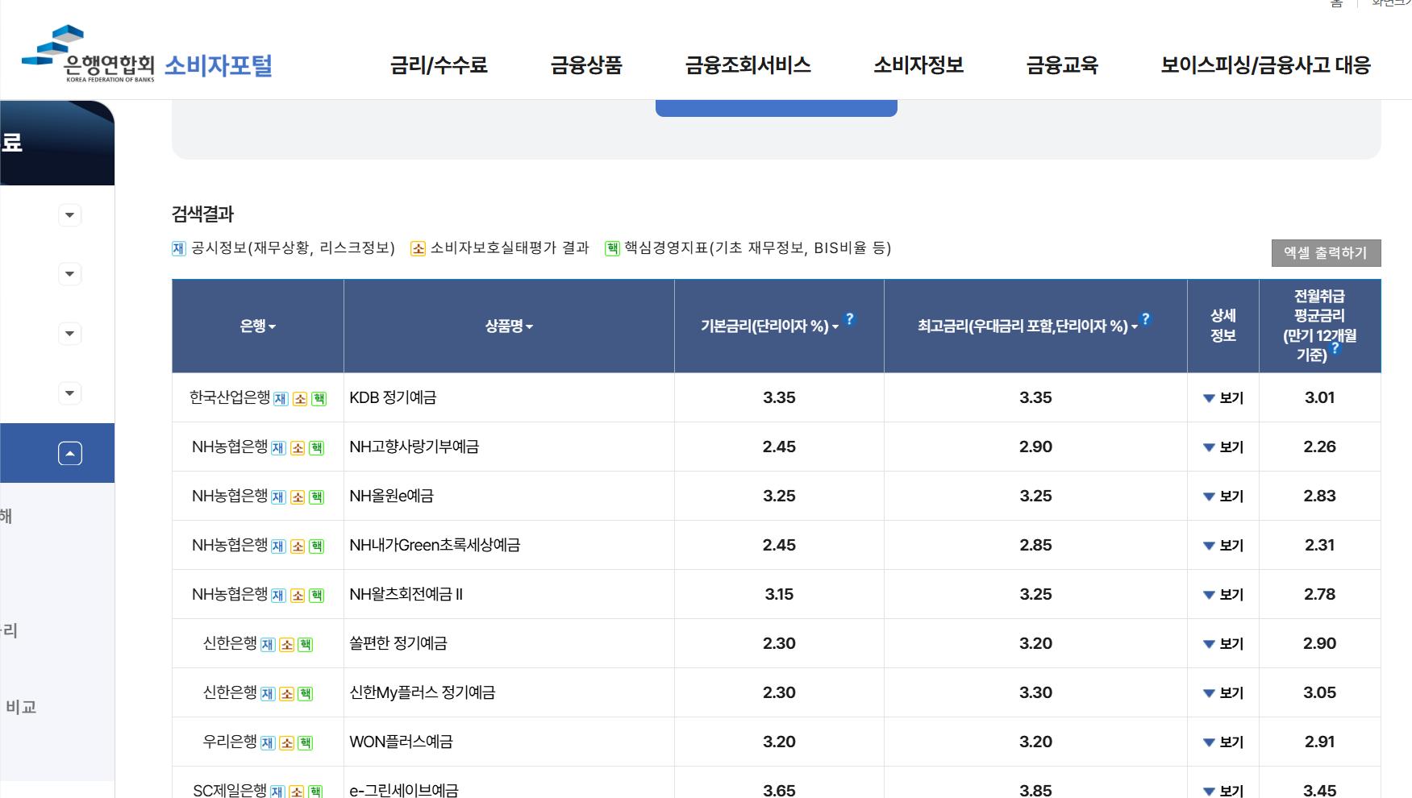Expand 보기 details for 쏠편한 정기예금
This screenshot has height=798, width=1412.
click(x=1223, y=644)
